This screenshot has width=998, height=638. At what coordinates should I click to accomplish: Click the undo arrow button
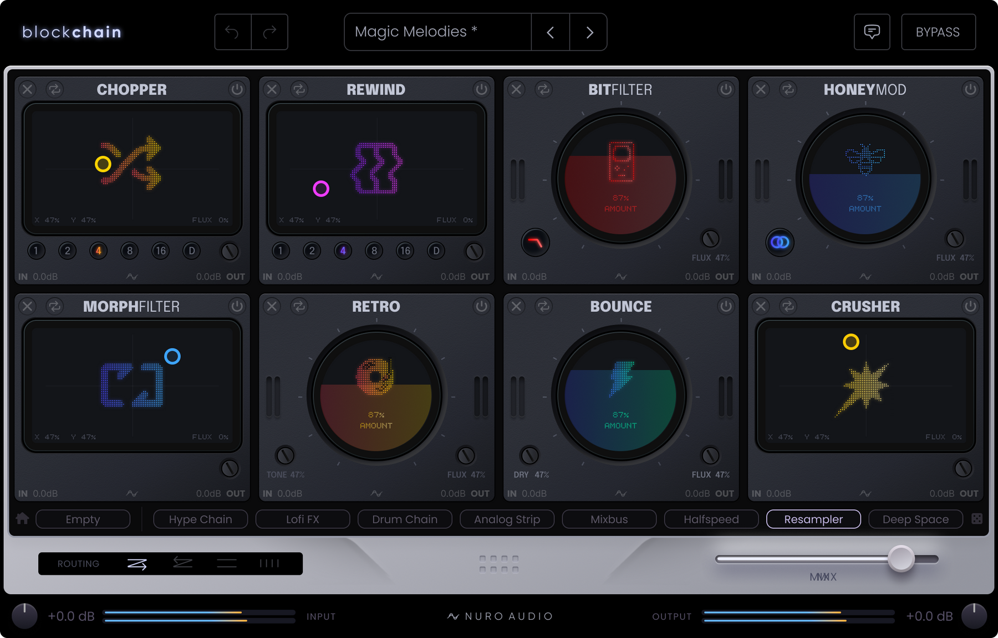point(233,32)
